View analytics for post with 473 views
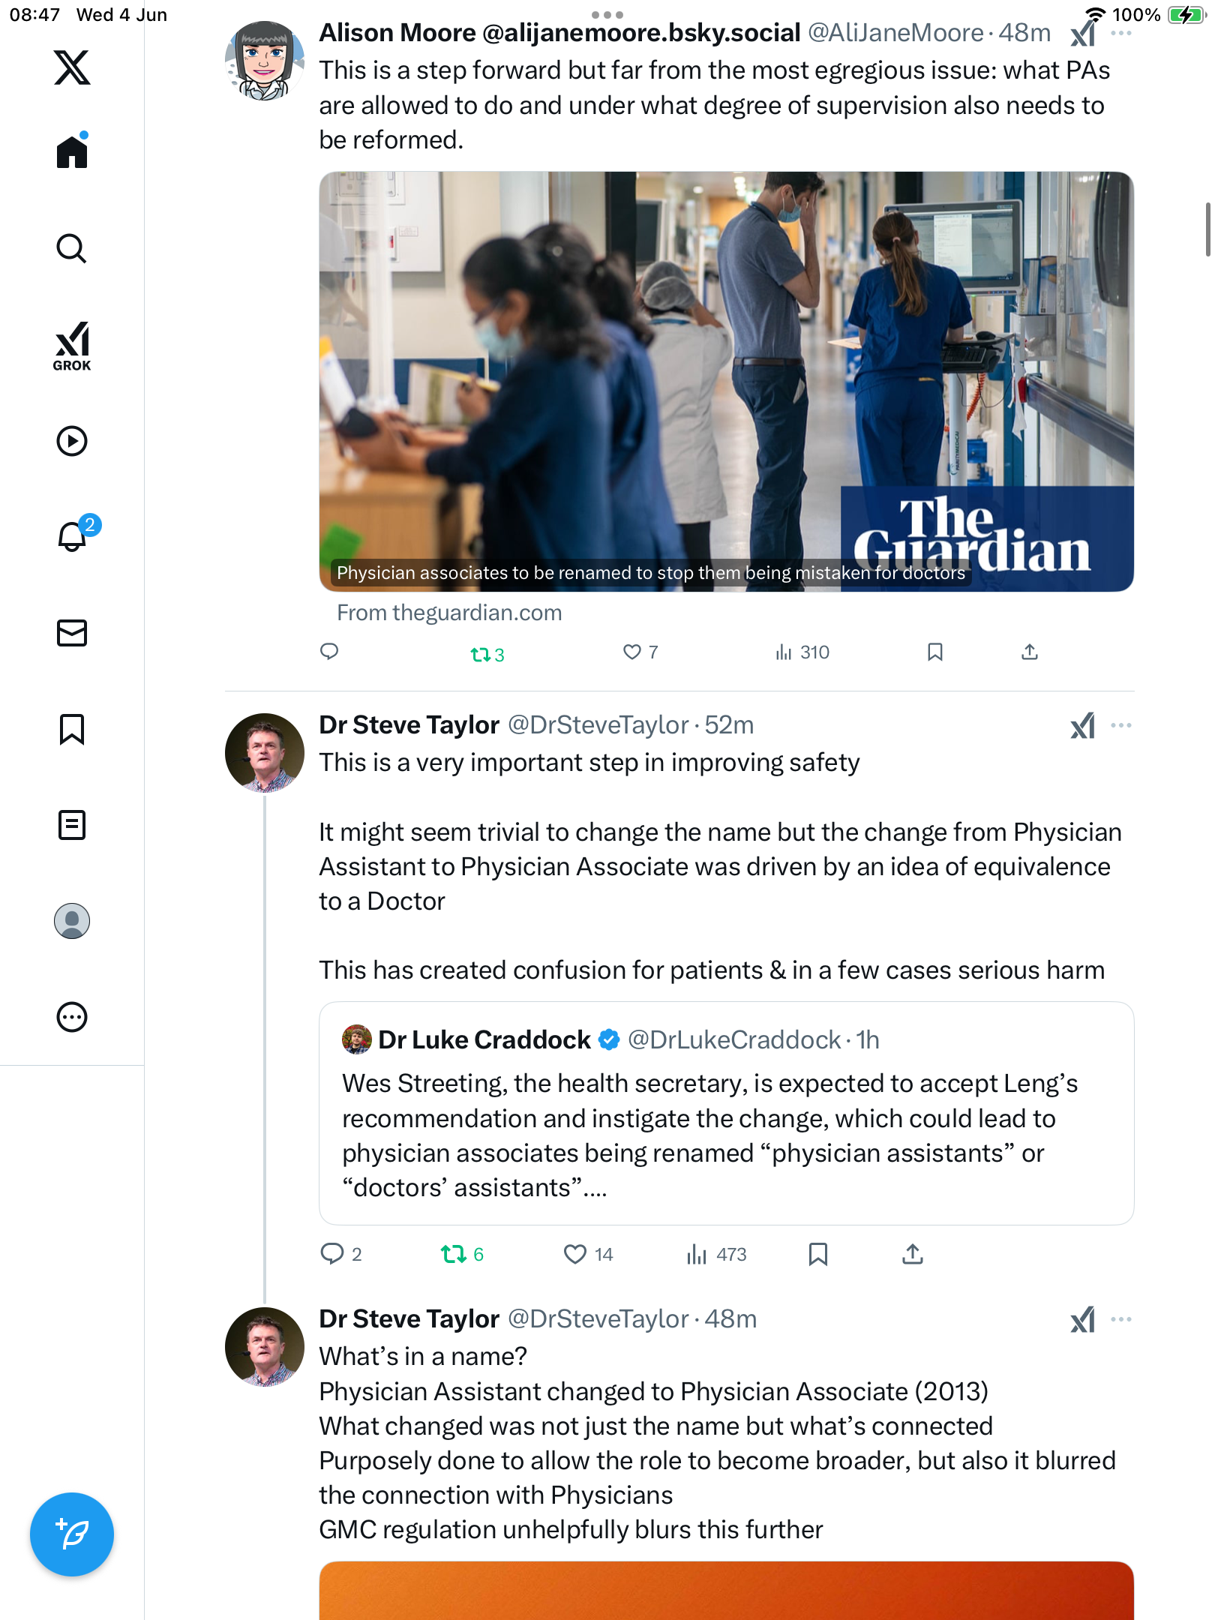 pyautogui.click(x=716, y=1254)
